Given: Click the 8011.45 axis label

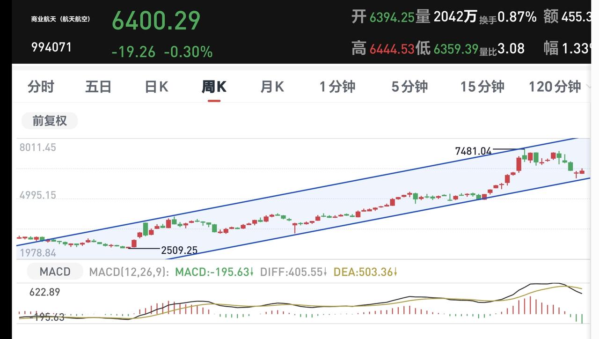Looking at the screenshot, I should tap(37, 147).
